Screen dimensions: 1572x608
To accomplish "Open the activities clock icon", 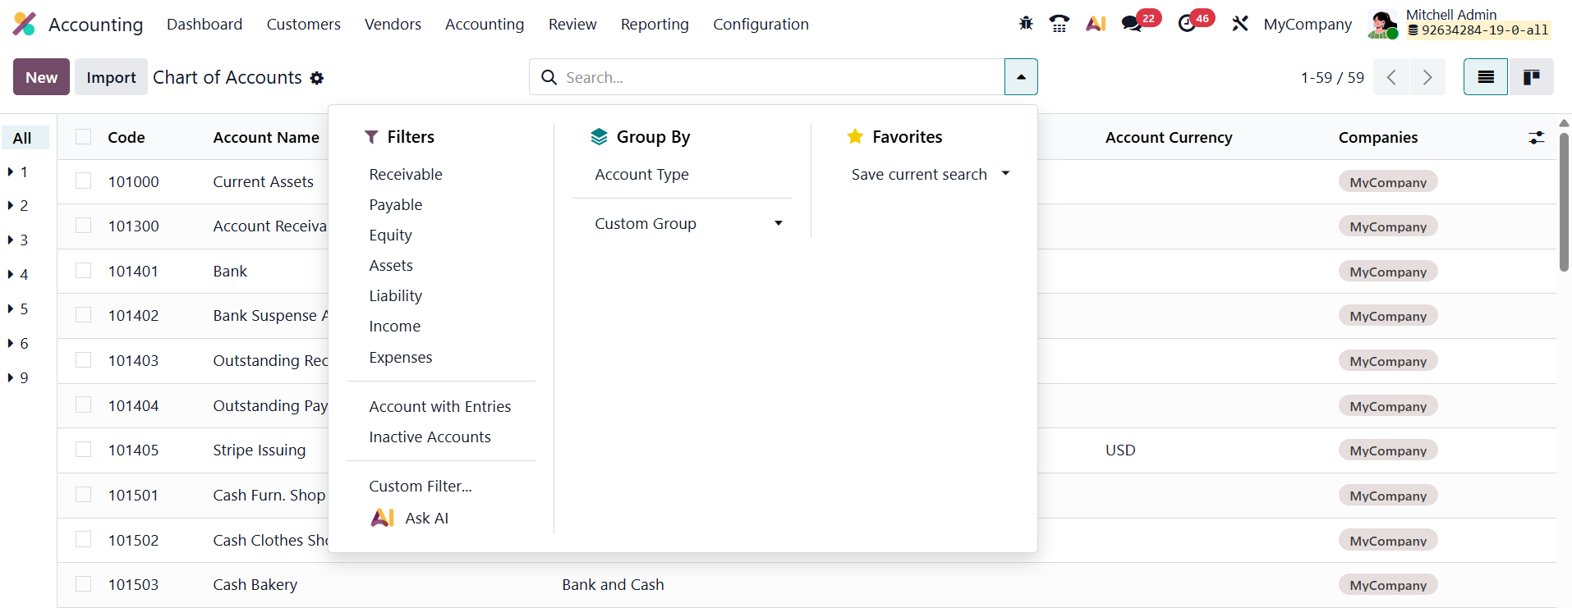I will point(1187,24).
